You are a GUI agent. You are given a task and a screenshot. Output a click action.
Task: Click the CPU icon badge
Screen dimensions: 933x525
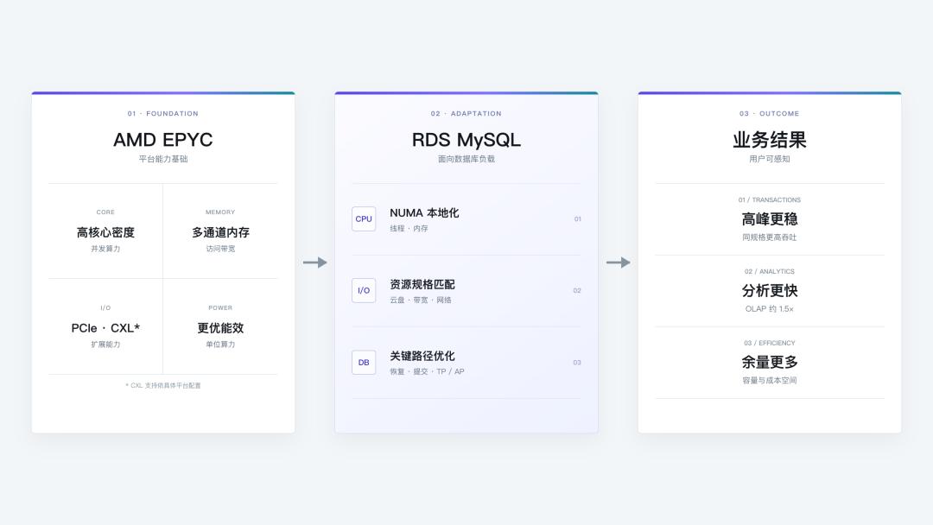(364, 218)
